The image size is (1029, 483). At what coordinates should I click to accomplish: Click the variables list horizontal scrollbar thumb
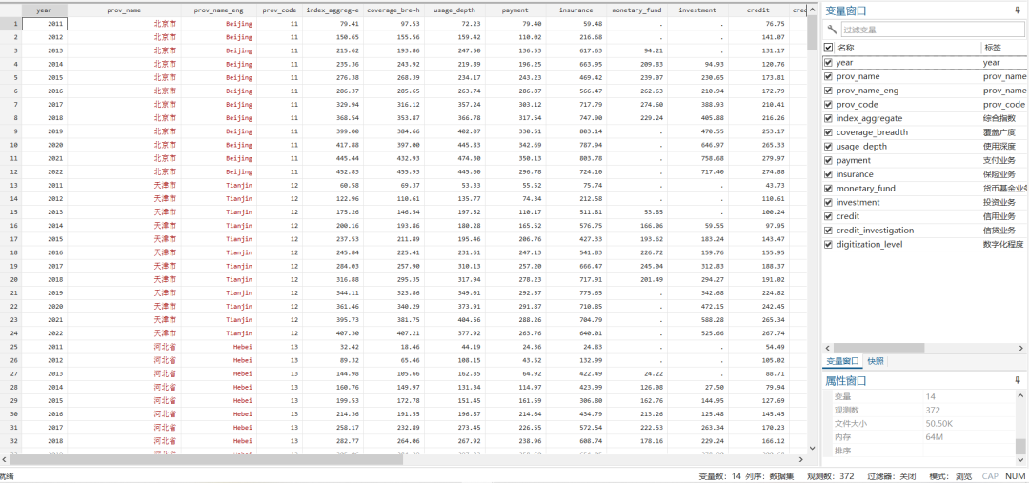pyautogui.click(x=879, y=347)
